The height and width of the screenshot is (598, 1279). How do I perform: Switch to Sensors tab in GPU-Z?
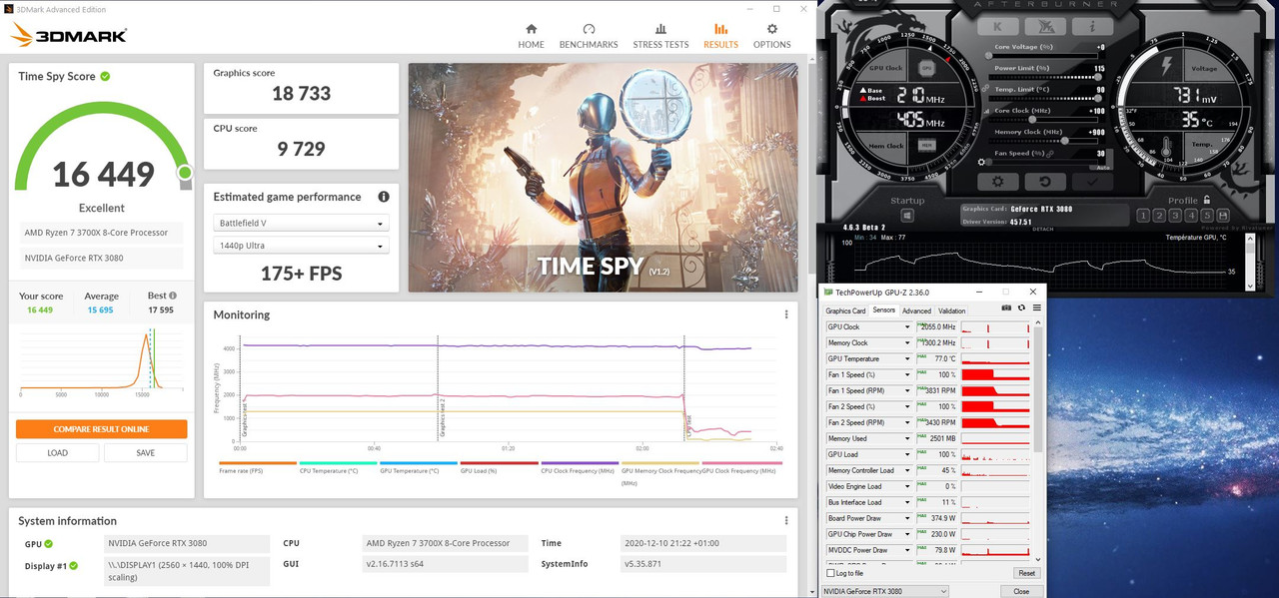coord(884,310)
